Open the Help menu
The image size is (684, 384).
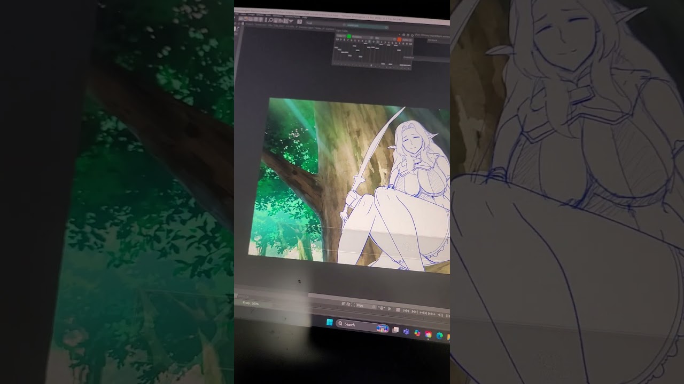click(305, 18)
